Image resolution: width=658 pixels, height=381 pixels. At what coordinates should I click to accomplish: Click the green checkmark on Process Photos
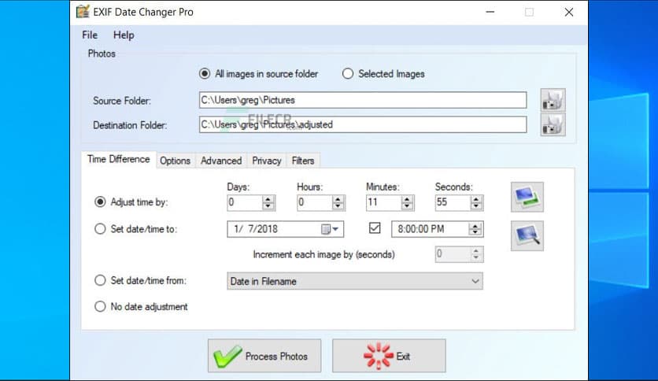pyautogui.click(x=227, y=357)
